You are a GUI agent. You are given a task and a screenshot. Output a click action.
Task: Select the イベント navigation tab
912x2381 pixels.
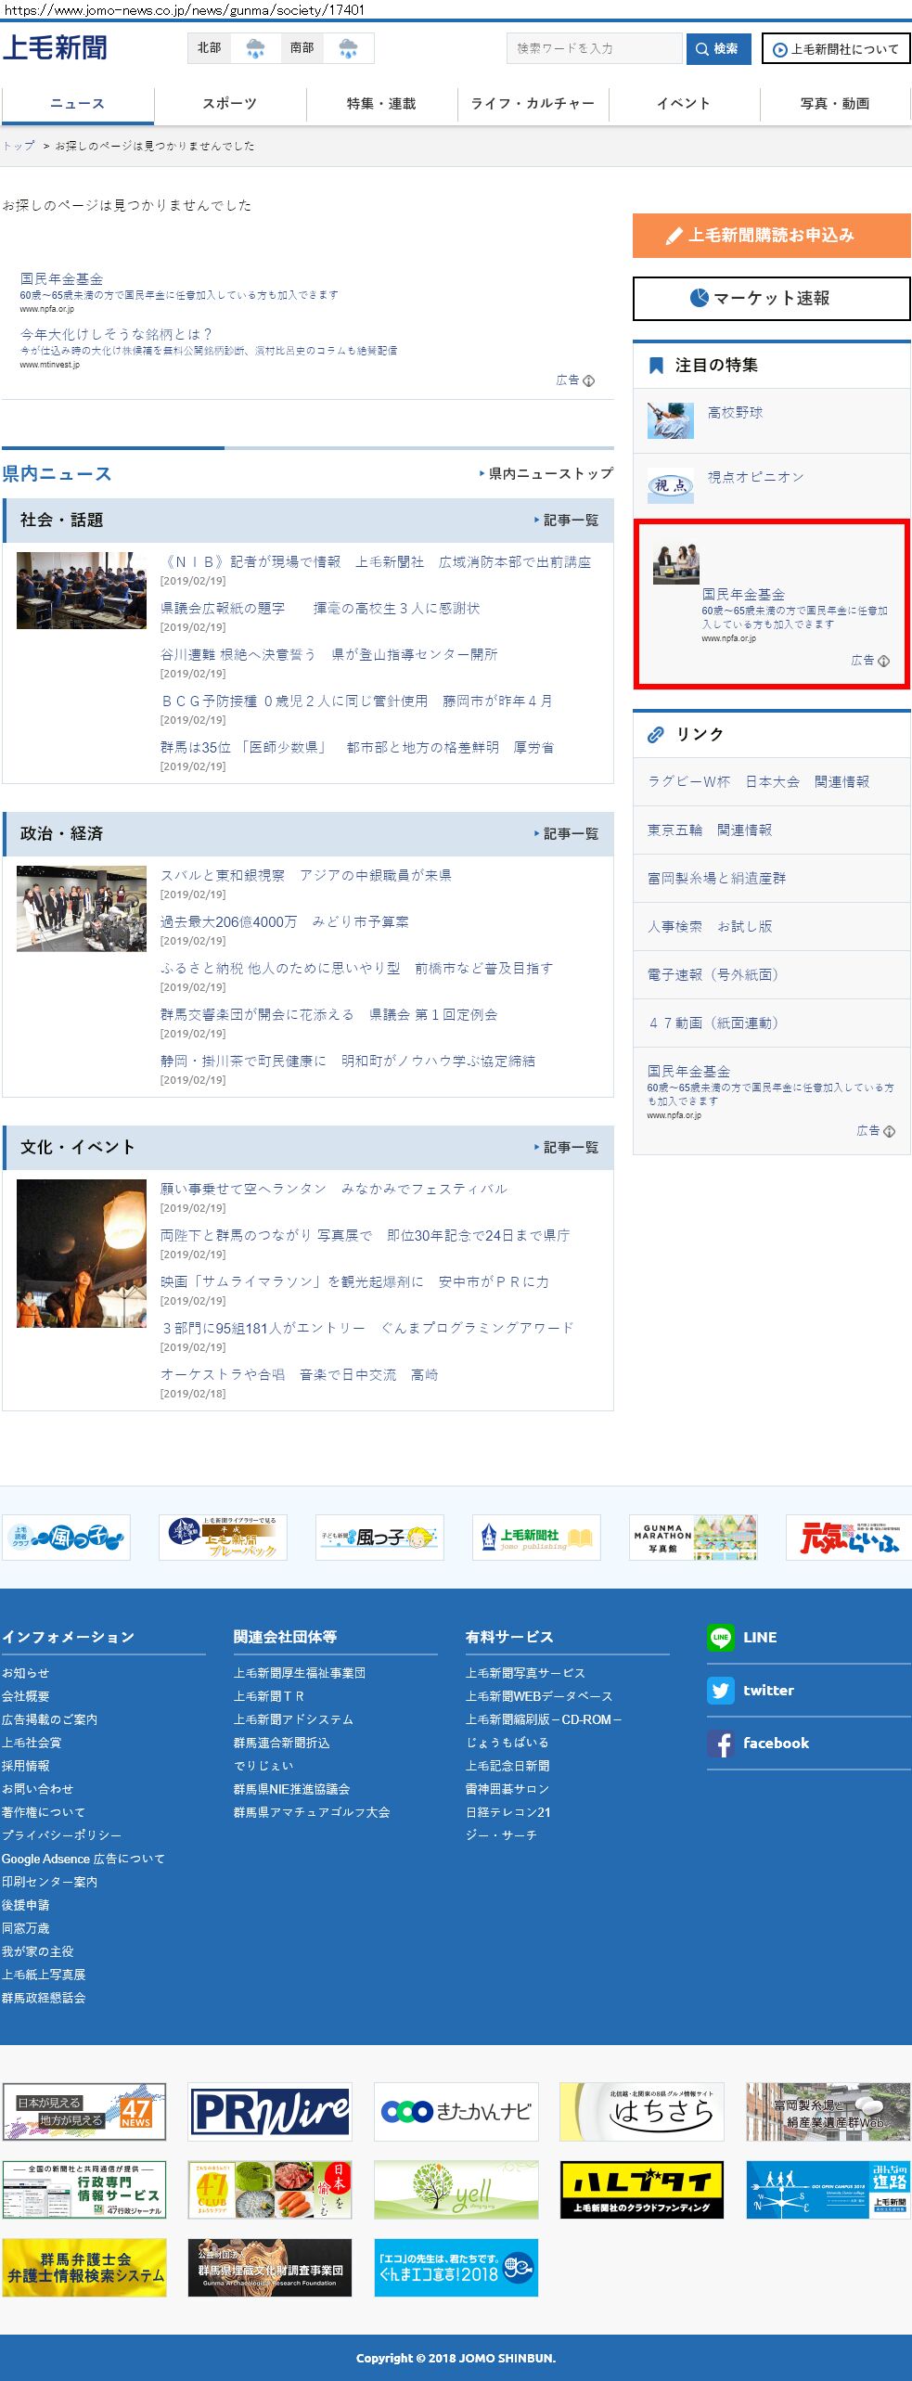(x=684, y=104)
